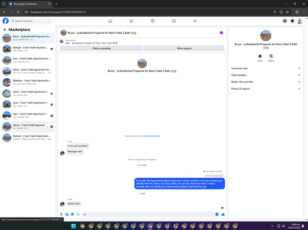Open the Chrome tab search dropdown
This screenshot has height=230, width=308.
(x=4, y=4)
